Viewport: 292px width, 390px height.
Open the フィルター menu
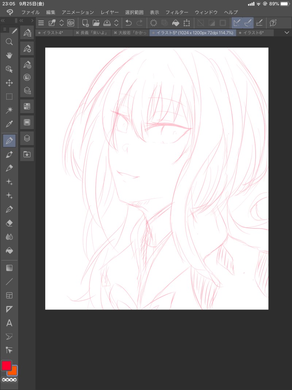point(177,12)
